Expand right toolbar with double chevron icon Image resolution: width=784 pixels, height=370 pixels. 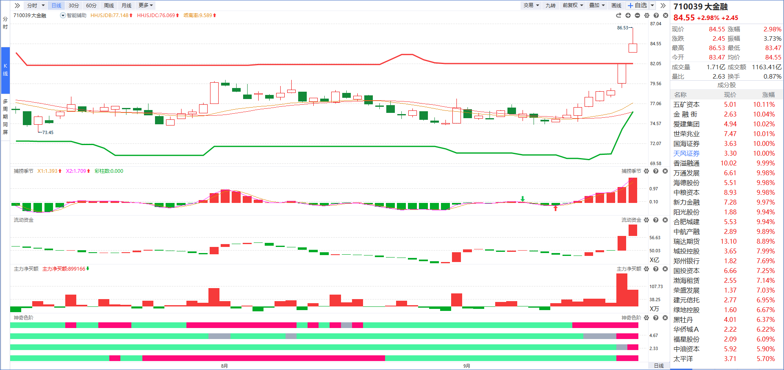[x=663, y=5]
